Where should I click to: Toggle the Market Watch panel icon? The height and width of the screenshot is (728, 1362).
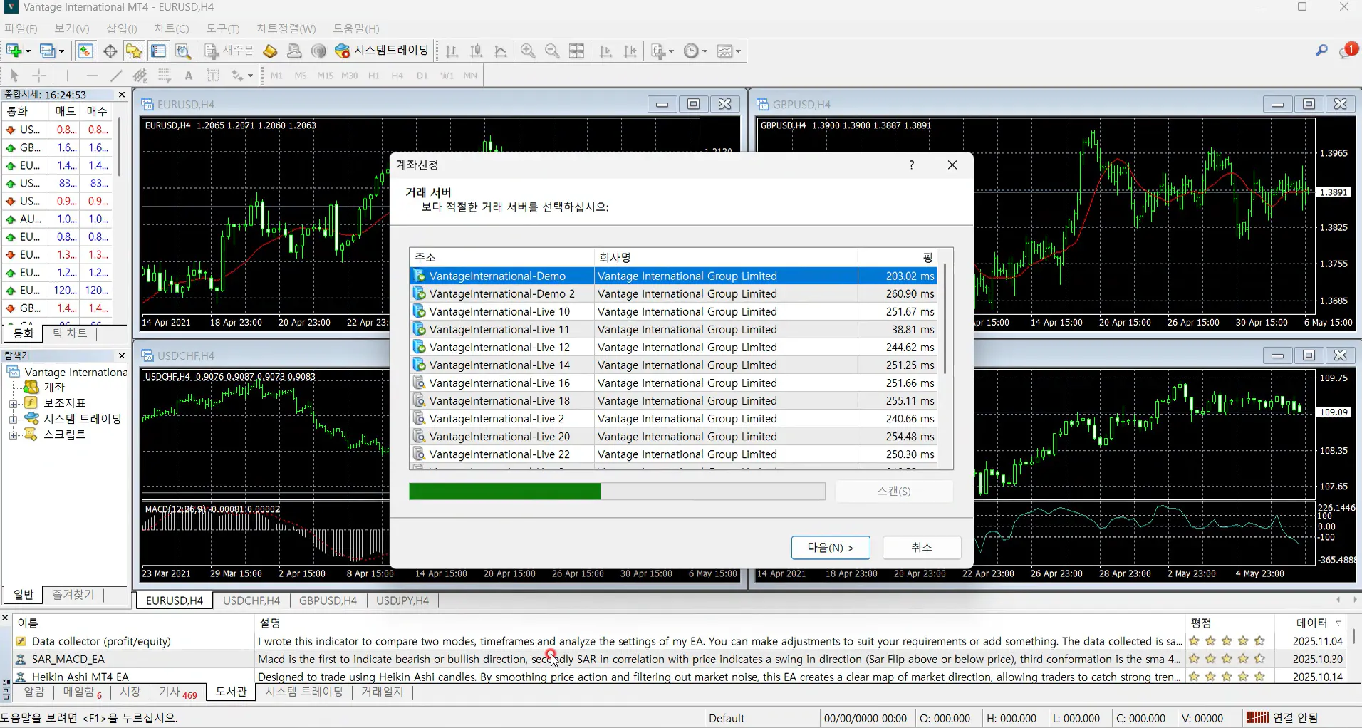click(x=85, y=51)
